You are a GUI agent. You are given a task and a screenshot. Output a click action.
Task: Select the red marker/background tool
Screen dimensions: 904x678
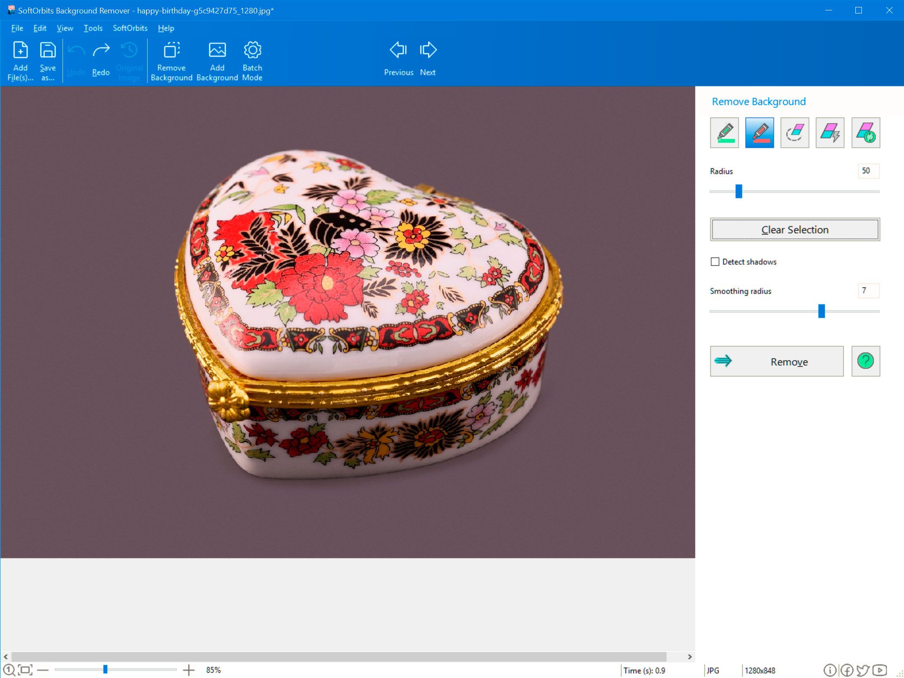tap(759, 132)
